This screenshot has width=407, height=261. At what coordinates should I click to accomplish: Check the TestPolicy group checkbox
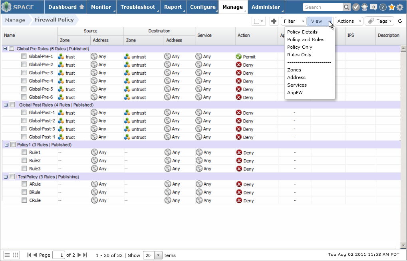point(12,177)
